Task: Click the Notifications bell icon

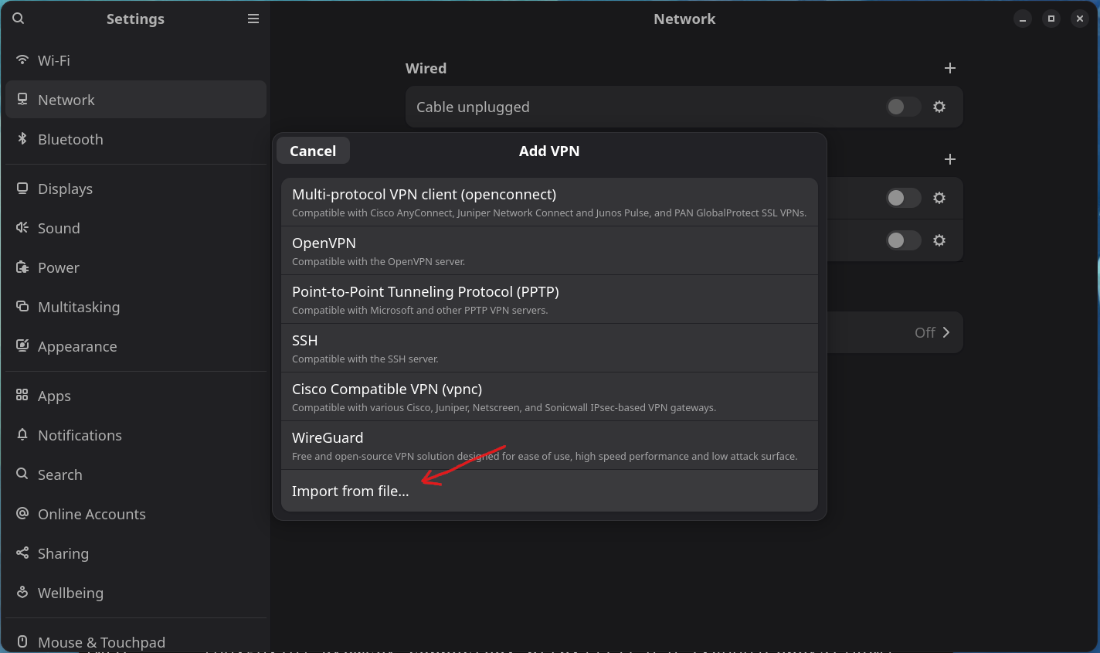Action: [x=22, y=435]
